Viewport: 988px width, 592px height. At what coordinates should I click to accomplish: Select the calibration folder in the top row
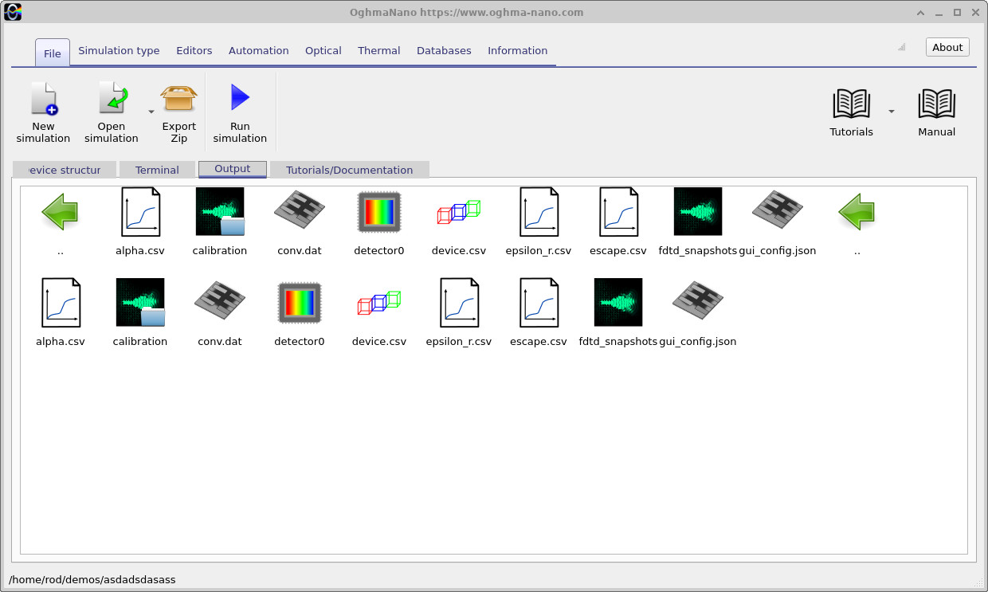click(220, 222)
